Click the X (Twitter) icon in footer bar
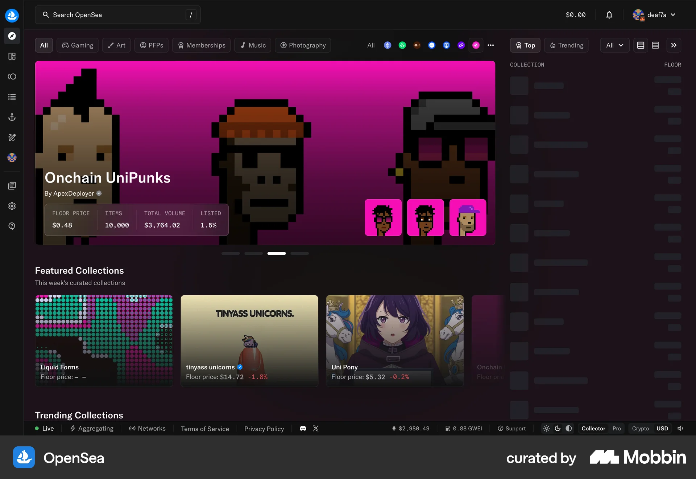The image size is (696, 479). tap(315, 428)
